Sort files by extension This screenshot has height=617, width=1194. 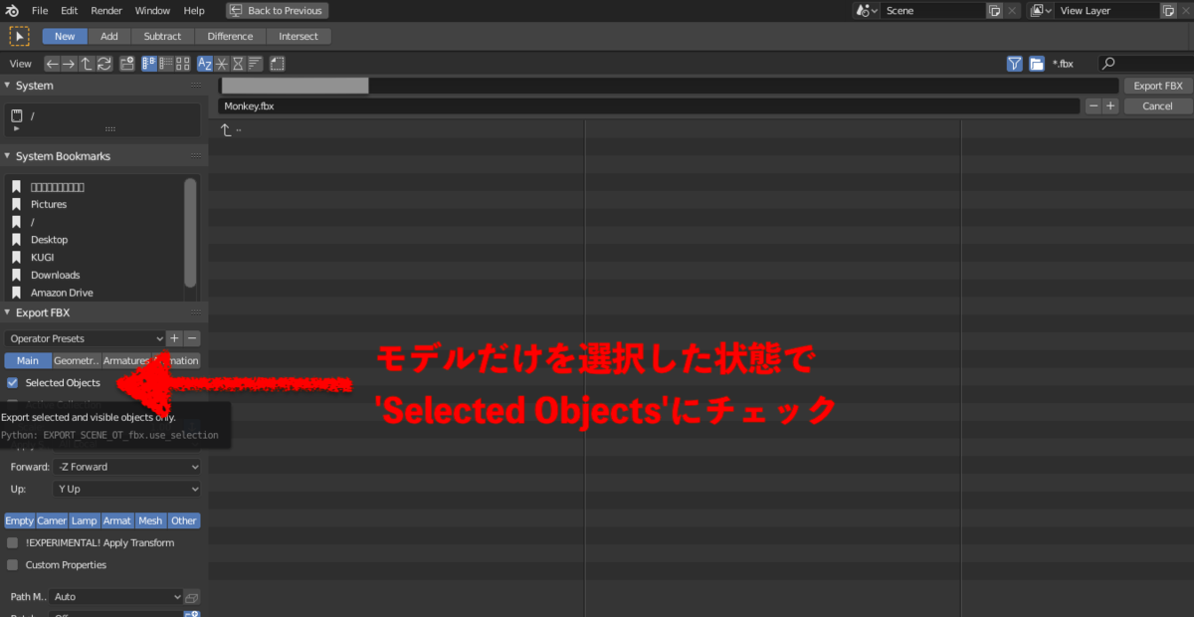tap(222, 64)
